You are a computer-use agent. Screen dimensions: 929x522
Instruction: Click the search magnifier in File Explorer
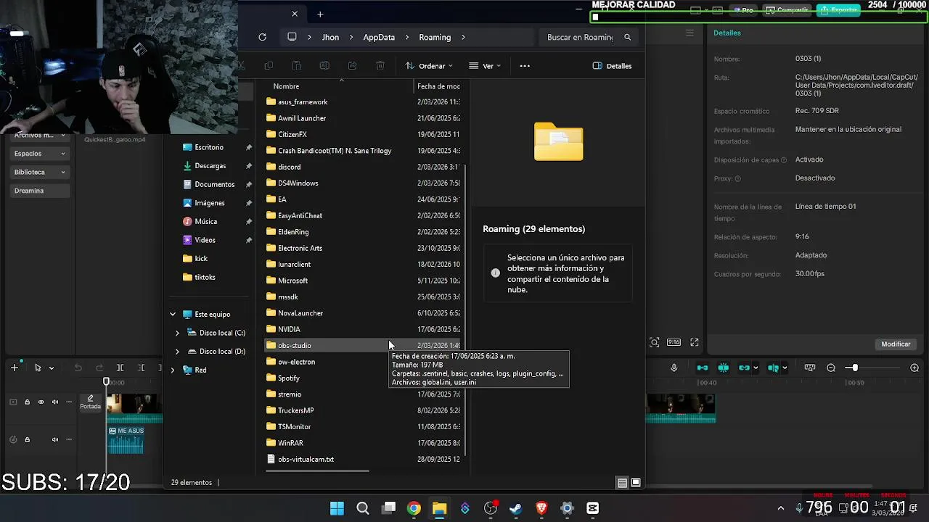(x=628, y=37)
